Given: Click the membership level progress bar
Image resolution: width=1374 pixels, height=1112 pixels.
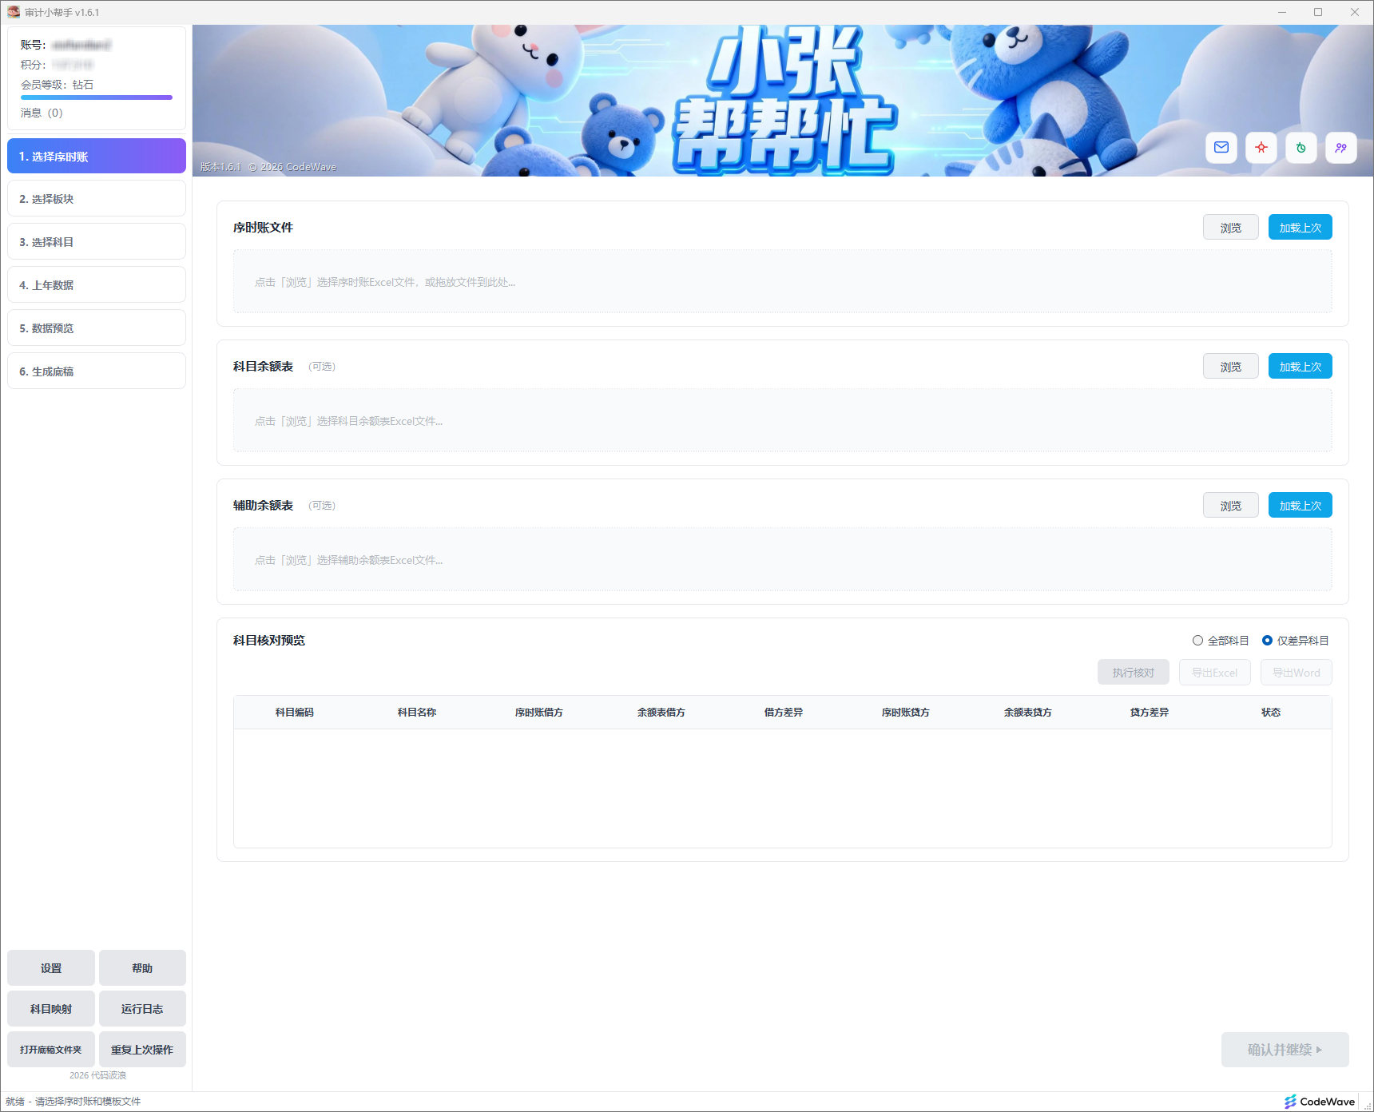Looking at the screenshot, I should coord(97,97).
